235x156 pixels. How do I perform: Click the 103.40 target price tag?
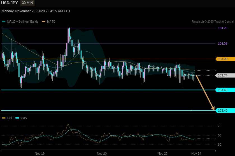pyautogui.click(x=225, y=111)
